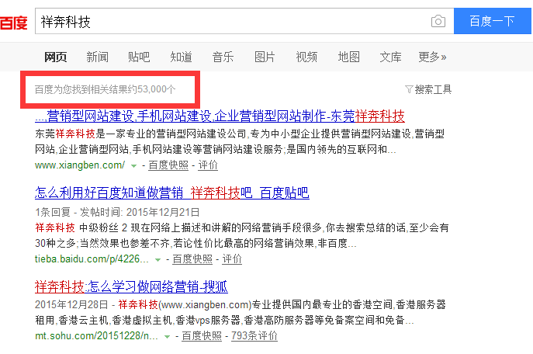Open the 图片 tab
This screenshot has height=354, width=533.
[x=265, y=57]
